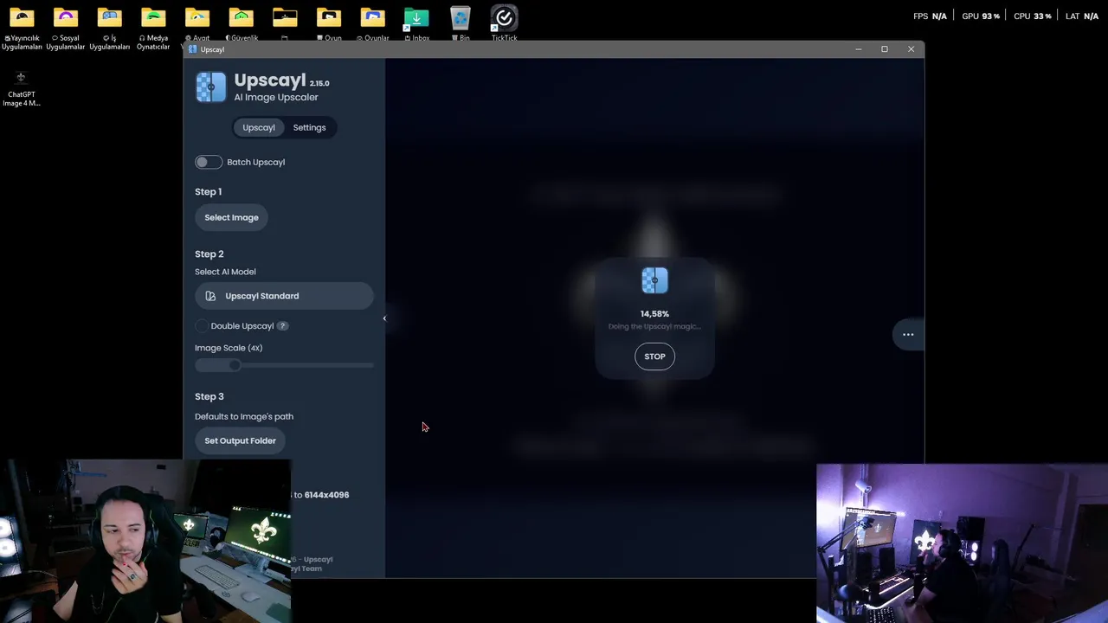Click the model icon beside Upscayl Standard
The width and height of the screenshot is (1108, 623).
click(x=210, y=296)
